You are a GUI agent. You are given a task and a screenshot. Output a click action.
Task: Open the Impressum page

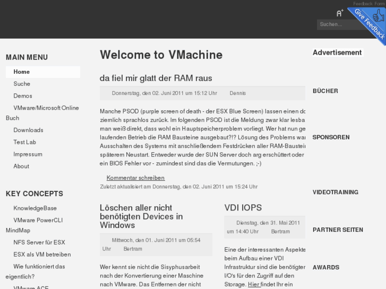click(28, 154)
